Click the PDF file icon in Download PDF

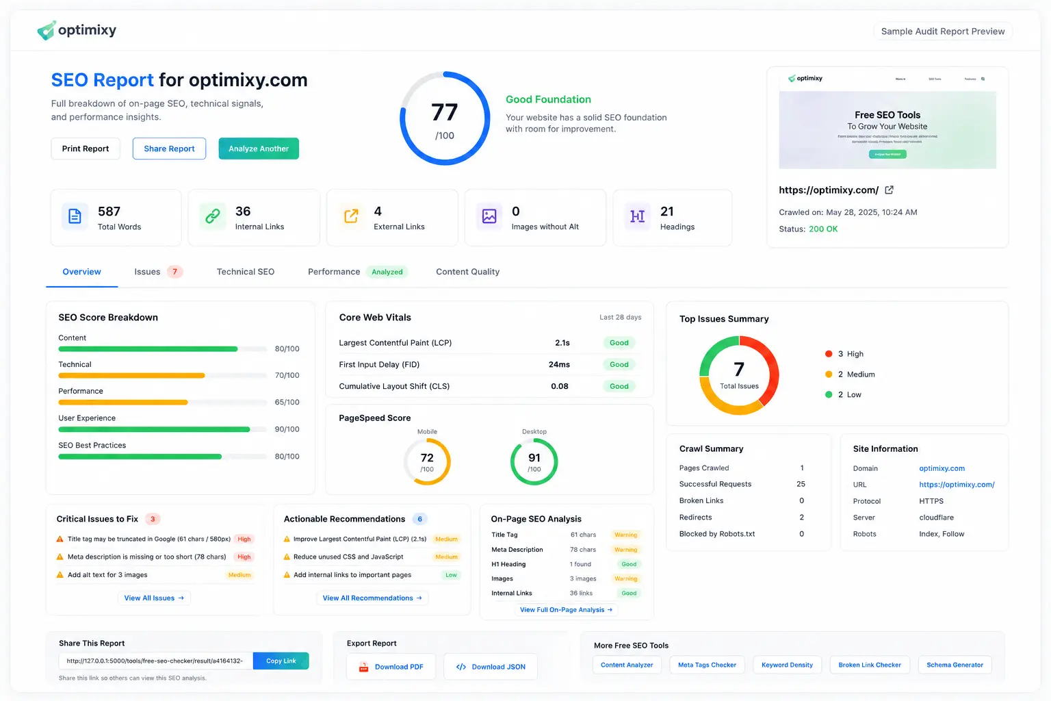[364, 667]
